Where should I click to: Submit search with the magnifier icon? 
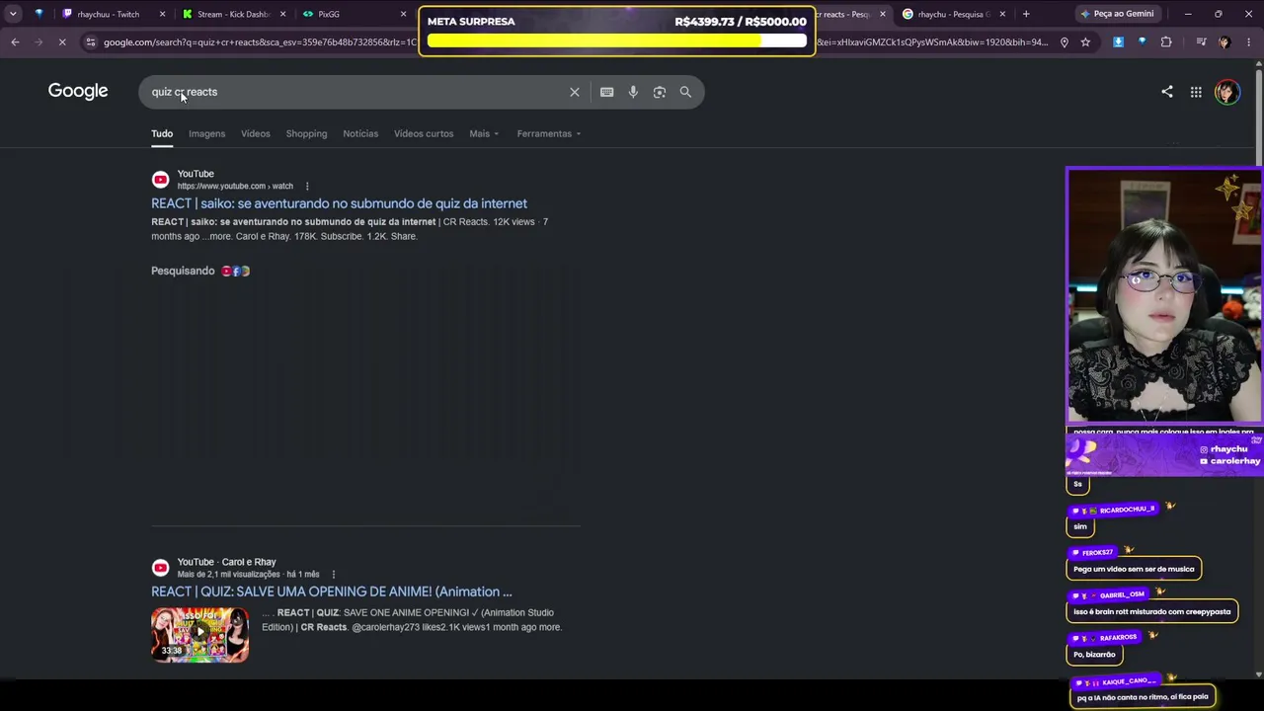tap(685, 92)
